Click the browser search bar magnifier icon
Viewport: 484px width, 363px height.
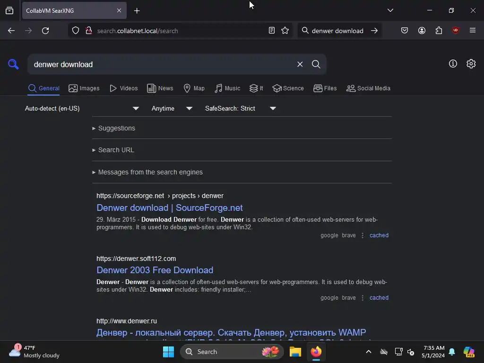tap(305, 30)
